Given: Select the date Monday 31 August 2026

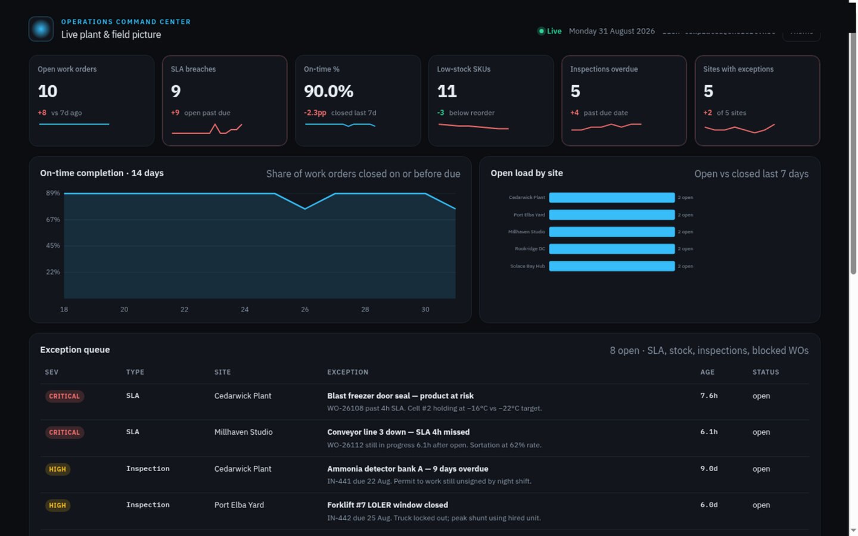Looking at the screenshot, I should (x=611, y=31).
